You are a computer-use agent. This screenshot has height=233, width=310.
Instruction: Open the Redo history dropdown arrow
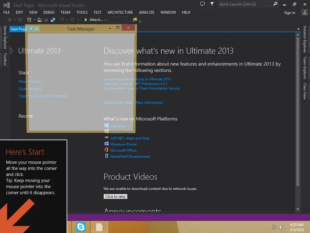(x=78, y=20)
